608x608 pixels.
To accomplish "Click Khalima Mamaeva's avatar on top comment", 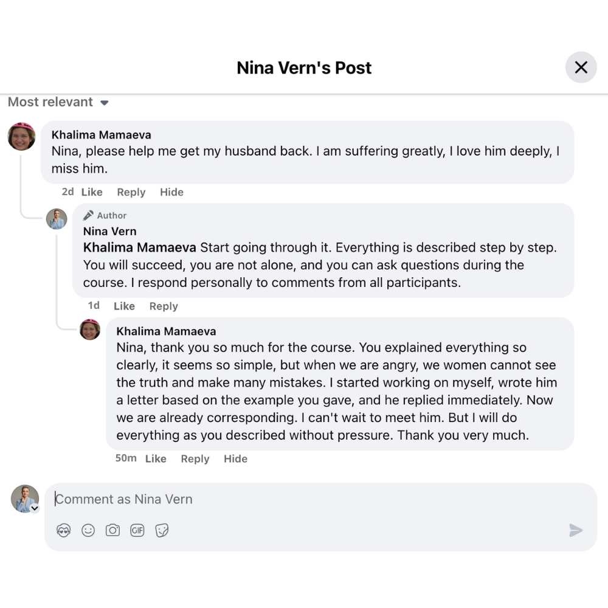I will click(21, 136).
